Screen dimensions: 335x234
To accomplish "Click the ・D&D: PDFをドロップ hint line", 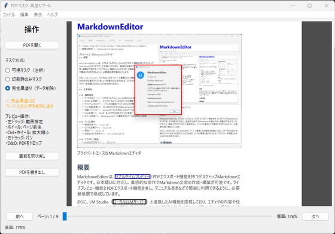I will (24, 143).
